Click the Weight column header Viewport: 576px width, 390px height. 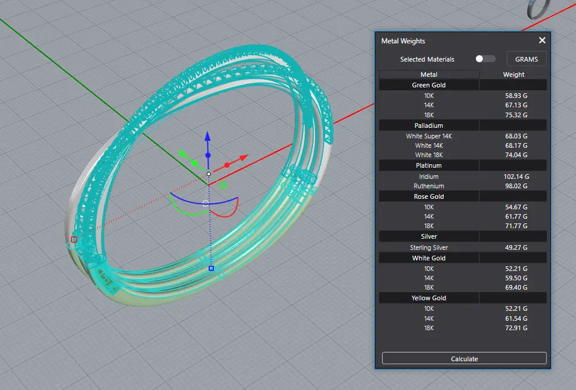[513, 74]
